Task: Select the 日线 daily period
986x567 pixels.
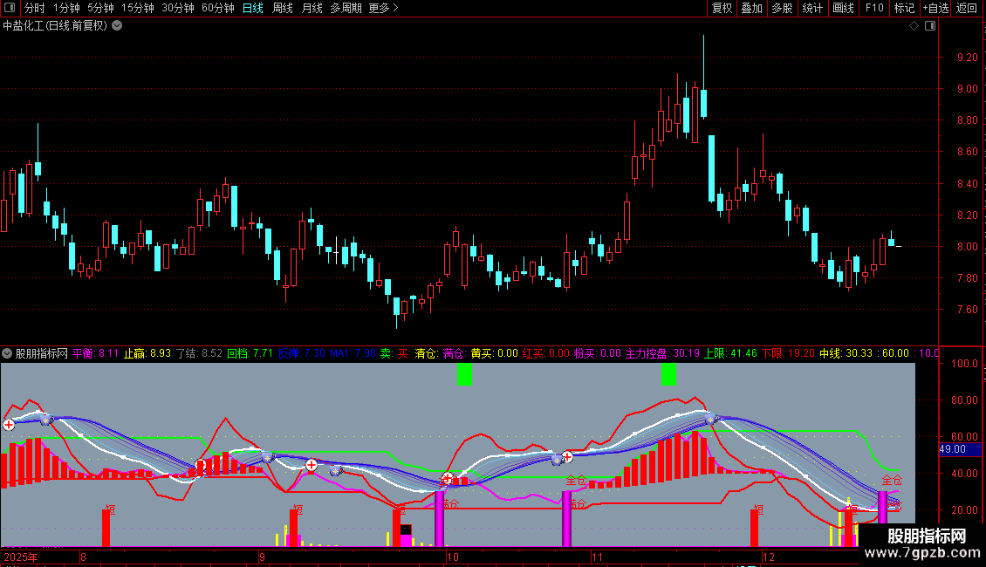Action: tap(253, 8)
